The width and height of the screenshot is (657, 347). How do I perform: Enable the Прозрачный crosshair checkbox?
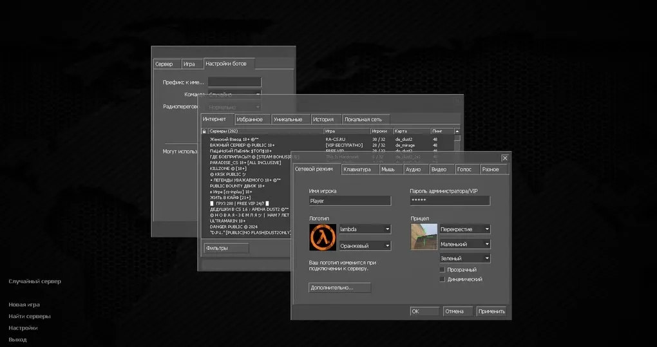tap(442, 270)
